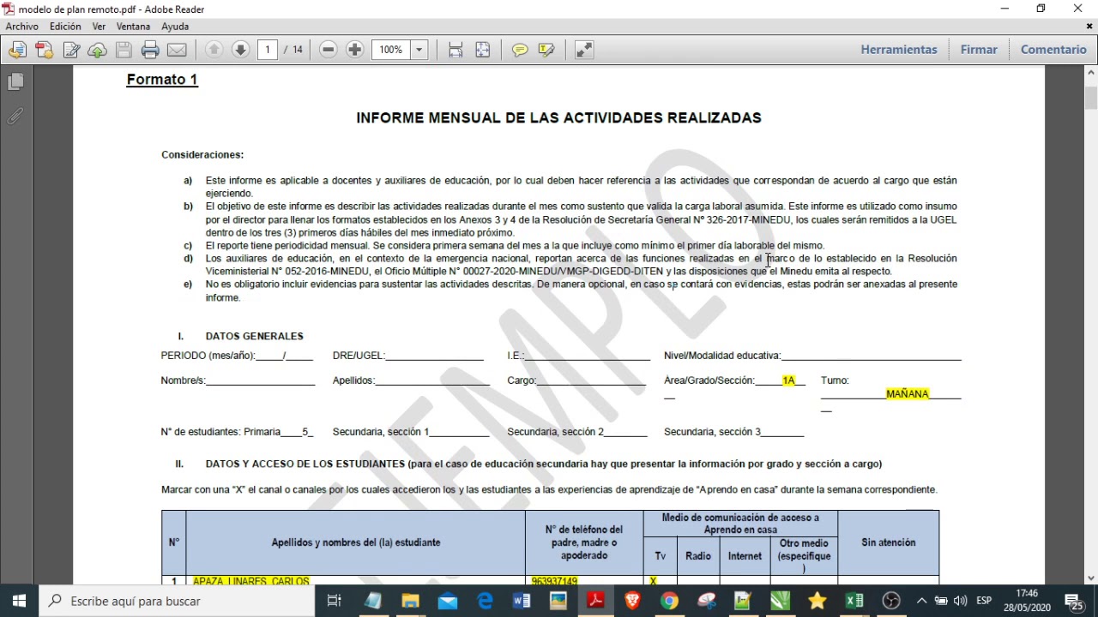The height and width of the screenshot is (617, 1098).
Task: Open Word from taskbar
Action: 522,601
